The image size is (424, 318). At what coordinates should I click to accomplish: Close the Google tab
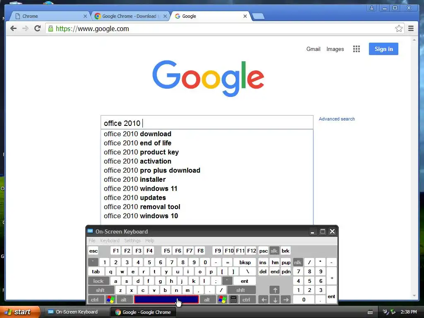[245, 16]
